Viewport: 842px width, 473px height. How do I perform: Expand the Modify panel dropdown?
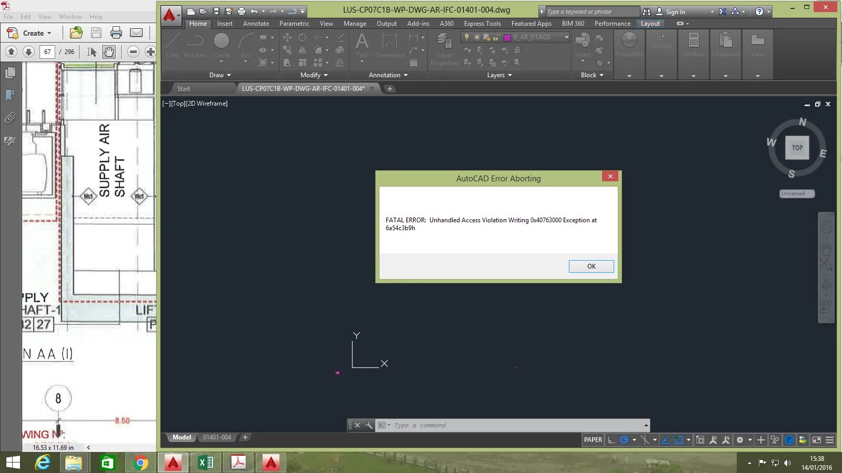click(x=314, y=75)
